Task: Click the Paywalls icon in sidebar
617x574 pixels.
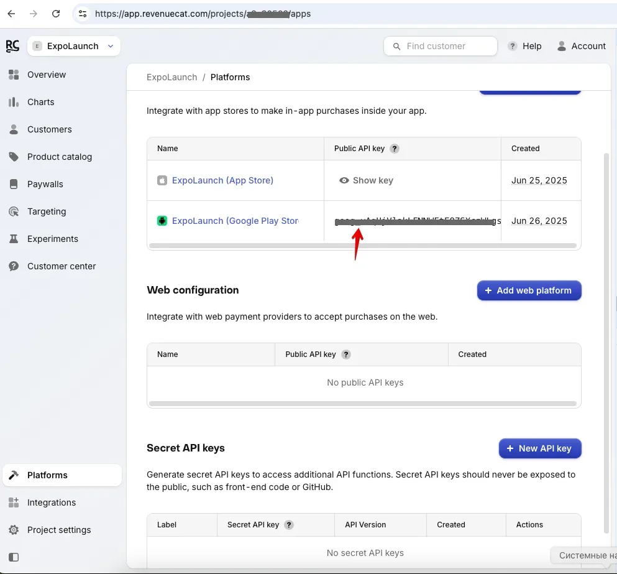Action: [x=14, y=184]
